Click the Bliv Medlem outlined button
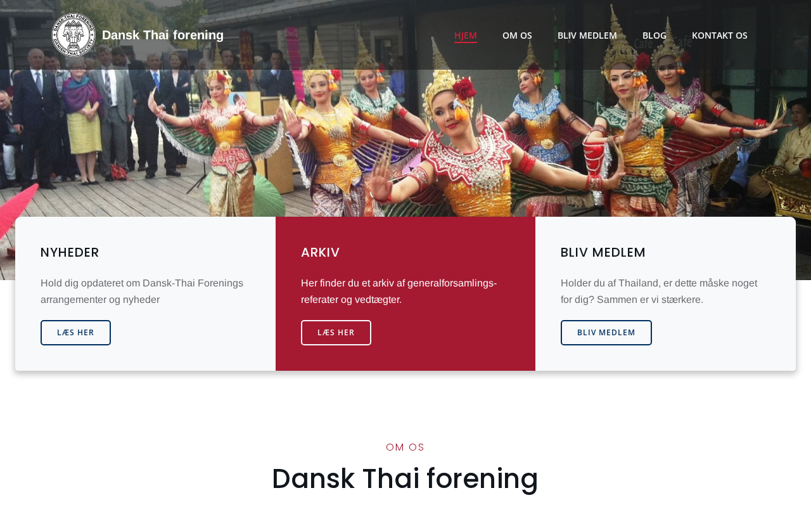This screenshot has height=507, width=811. click(606, 333)
